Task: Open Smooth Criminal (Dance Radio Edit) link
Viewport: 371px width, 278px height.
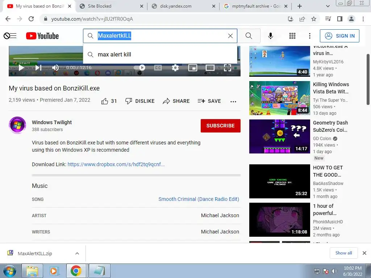Action: tap(199, 199)
